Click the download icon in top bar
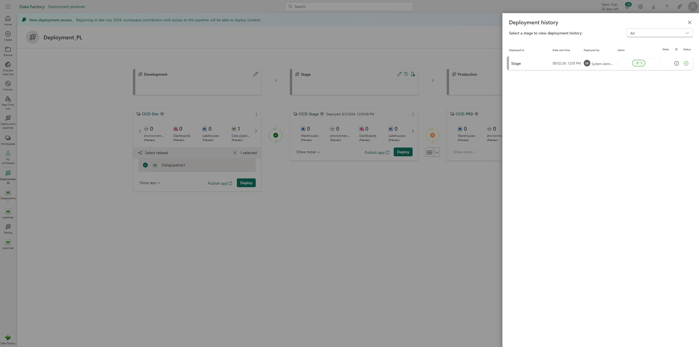Image resolution: width=699 pixels, height=347 pixels. pyautogui.click(x=654, y=7)
